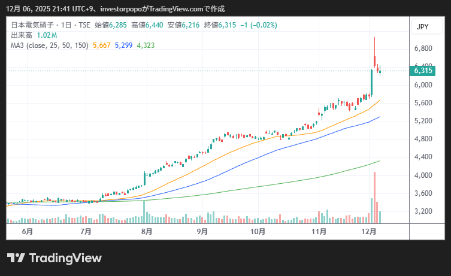The height and width of the screenshot is (276, 451).
Task: Click the 10月 time axis label
Action: pyautogui.click(x=258, y=231)
